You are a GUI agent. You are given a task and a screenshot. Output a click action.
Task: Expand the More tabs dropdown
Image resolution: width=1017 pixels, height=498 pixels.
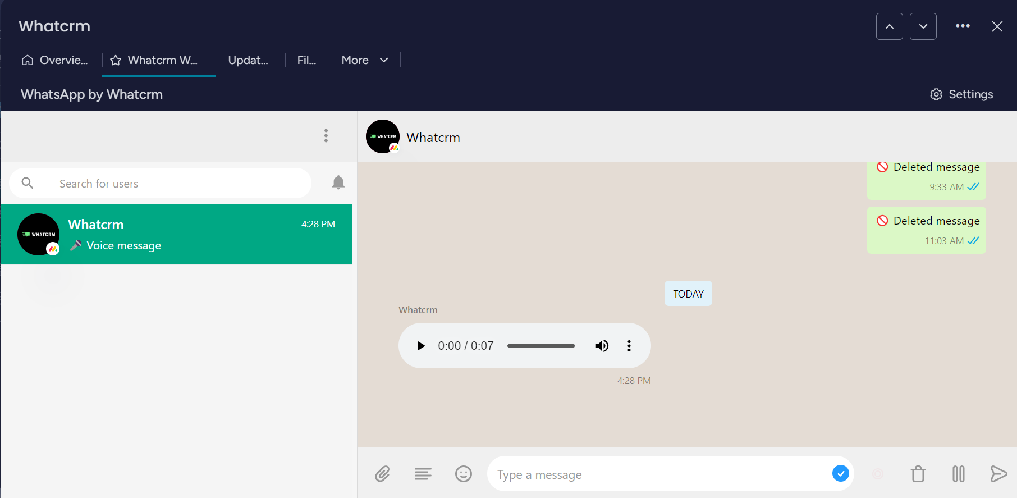[365, 60]
